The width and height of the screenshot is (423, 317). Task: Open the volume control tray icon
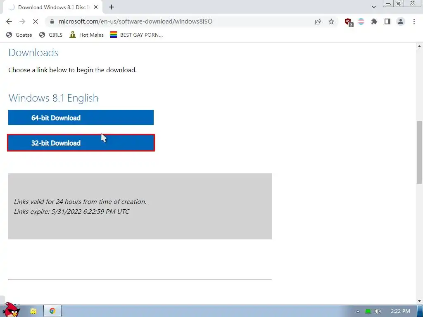point(378,311)
